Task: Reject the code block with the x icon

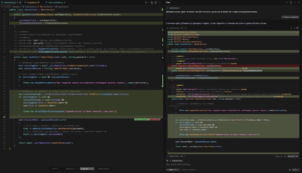Action: (291, 28)
